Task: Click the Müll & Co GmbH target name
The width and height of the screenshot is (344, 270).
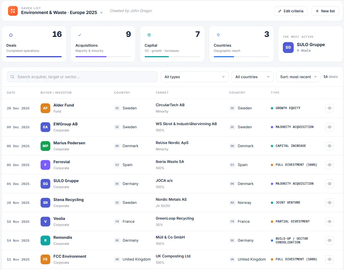Action: (170, 237)
